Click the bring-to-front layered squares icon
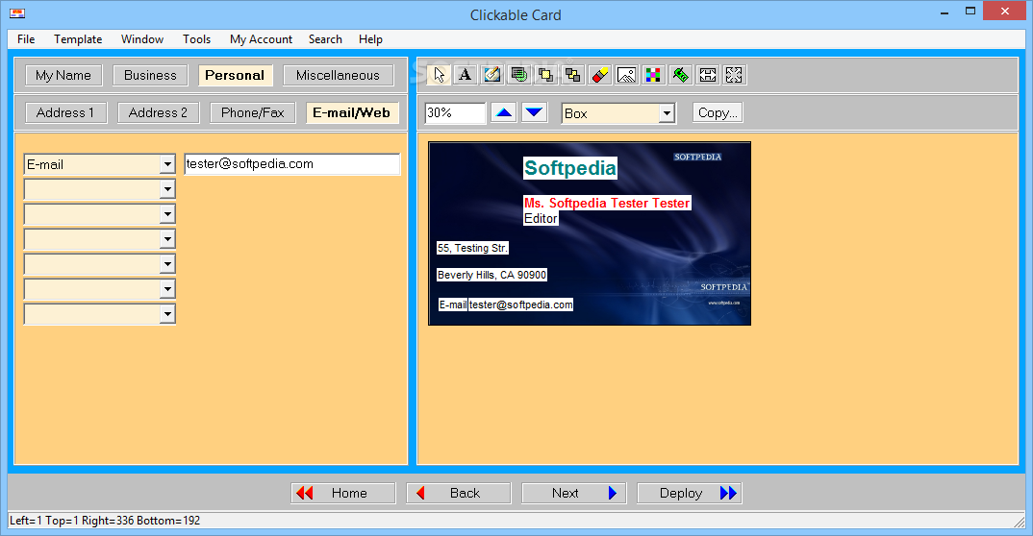The image size is (1033, 536). click(545, 75)
